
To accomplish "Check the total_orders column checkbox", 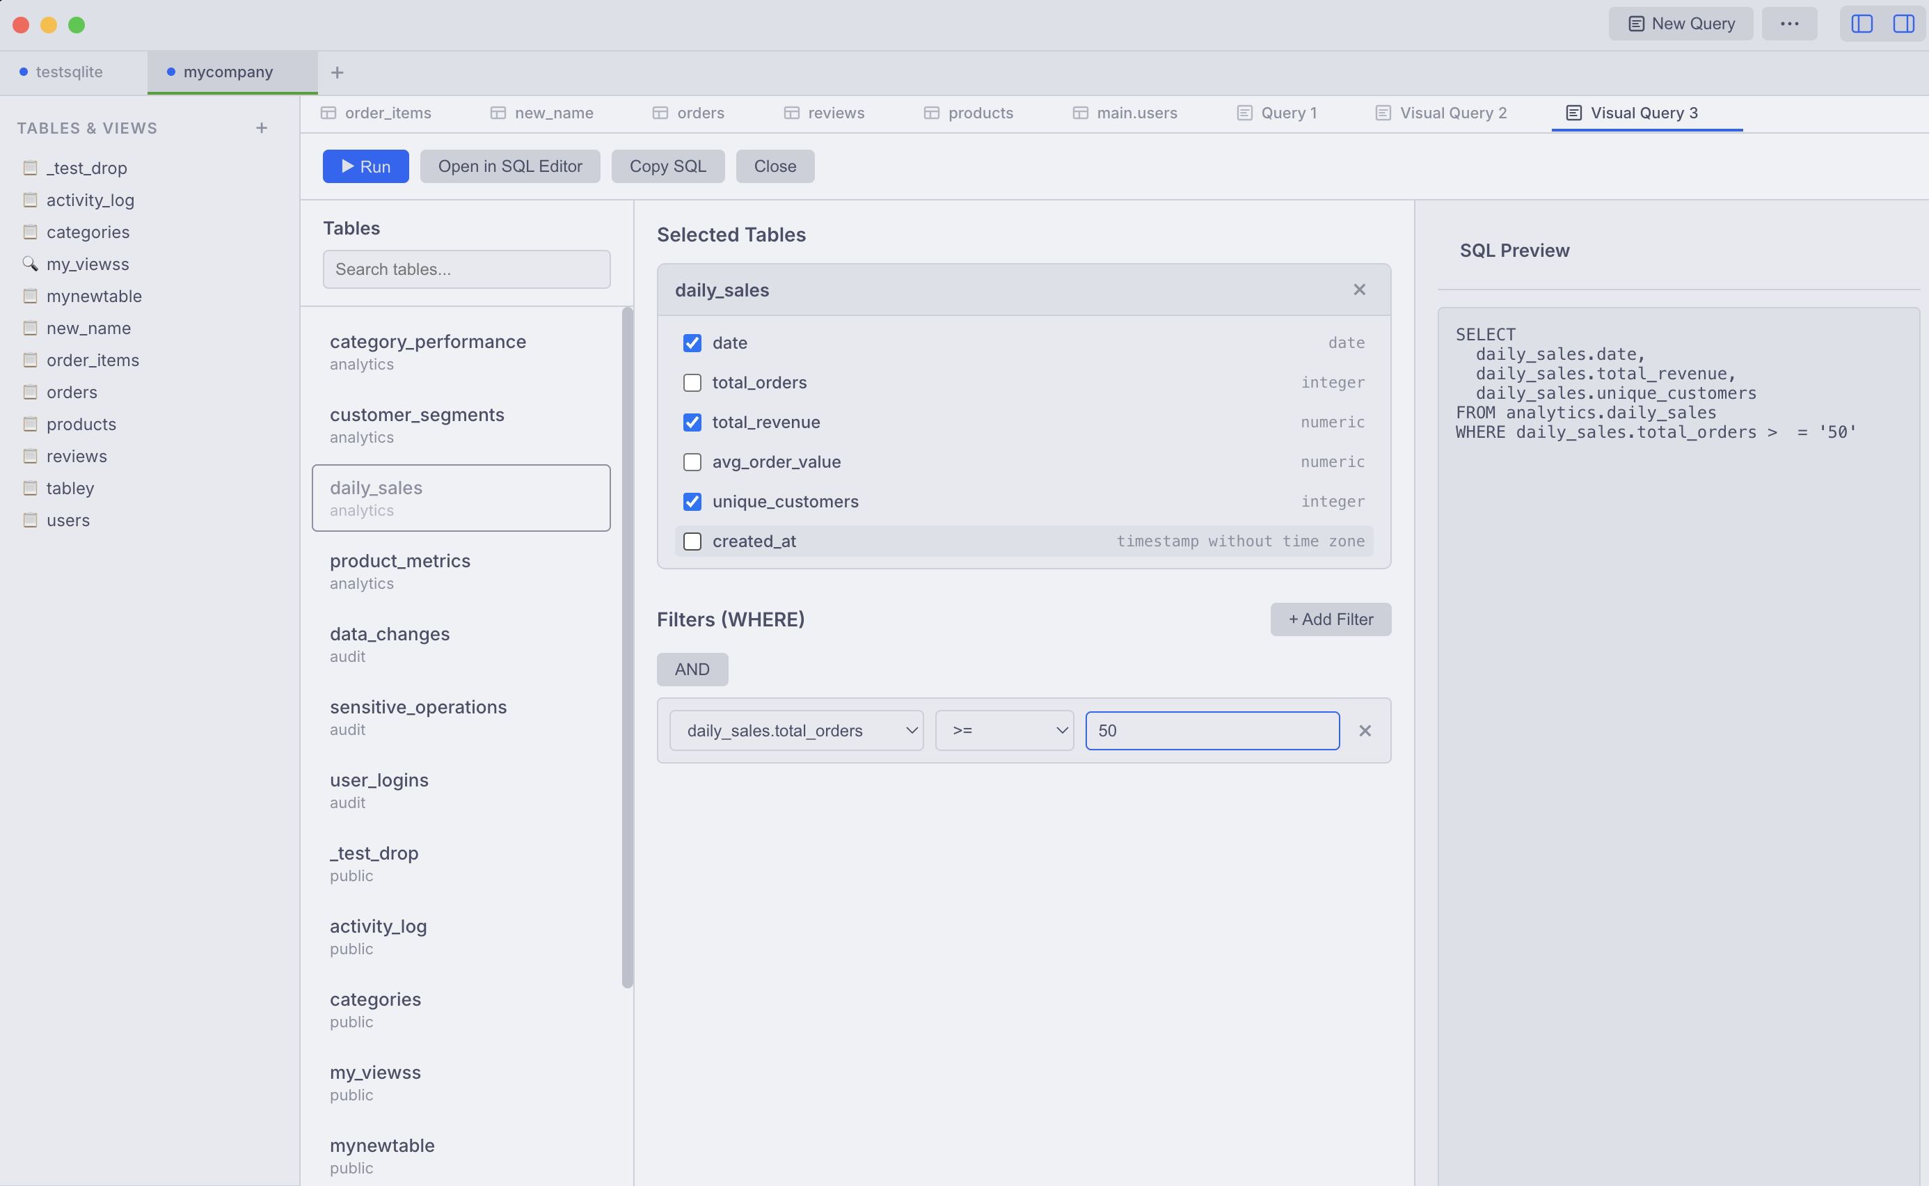I will coord(692,383).
